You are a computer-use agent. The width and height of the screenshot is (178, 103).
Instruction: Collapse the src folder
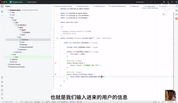click(x=8, y=17)
